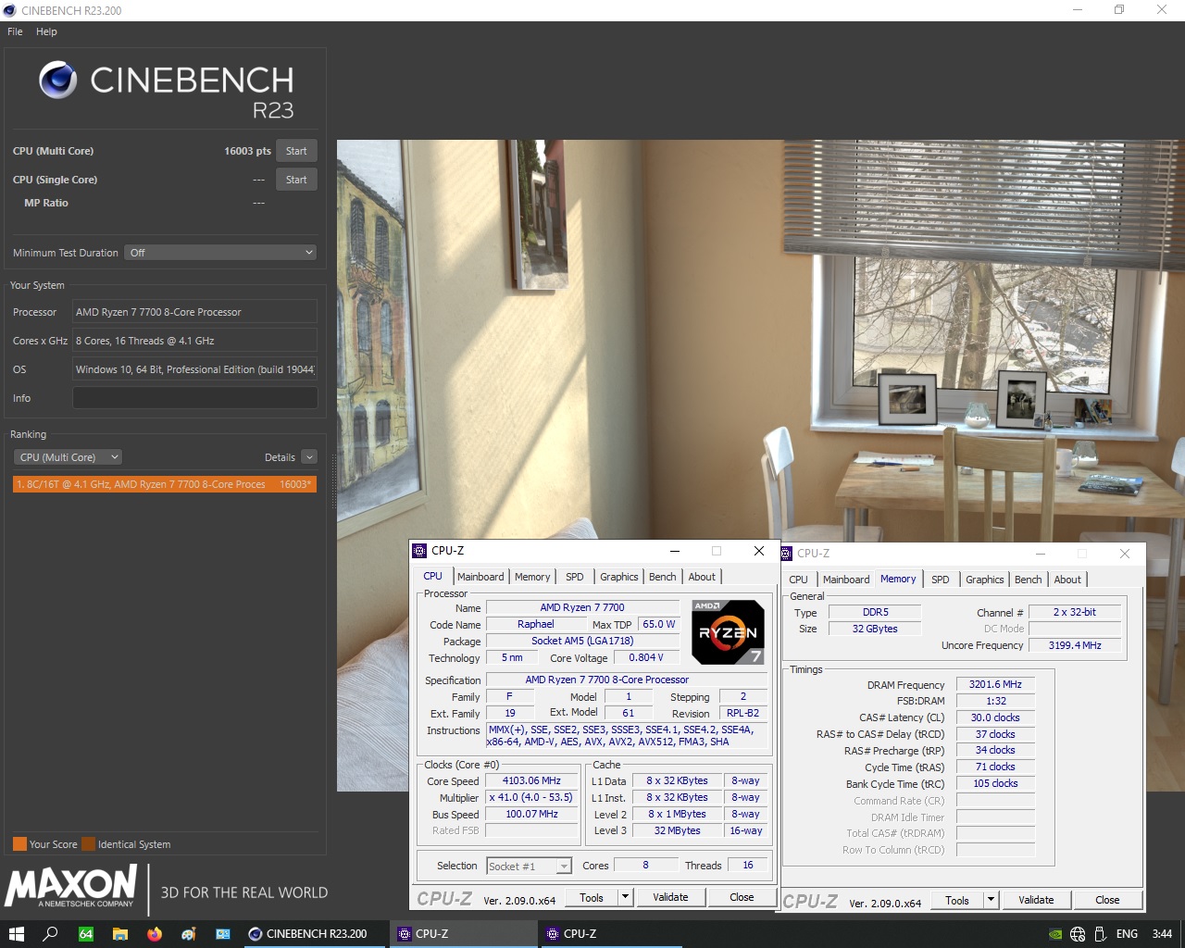1185x948 pixels.
Task: Click the Info input field in Cinebench
Action: coord(194,398)
